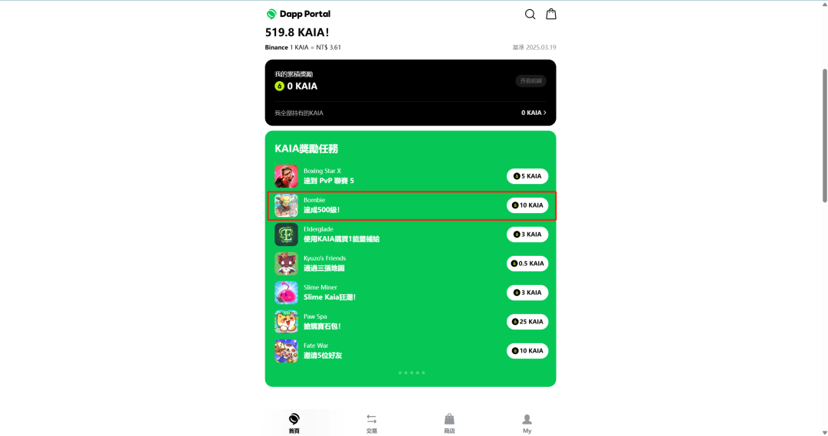Click the 25 KAIA reward for Paw Spa
Image resolution: width=828 pixels, height=436 pixels.
pos(527,322)
